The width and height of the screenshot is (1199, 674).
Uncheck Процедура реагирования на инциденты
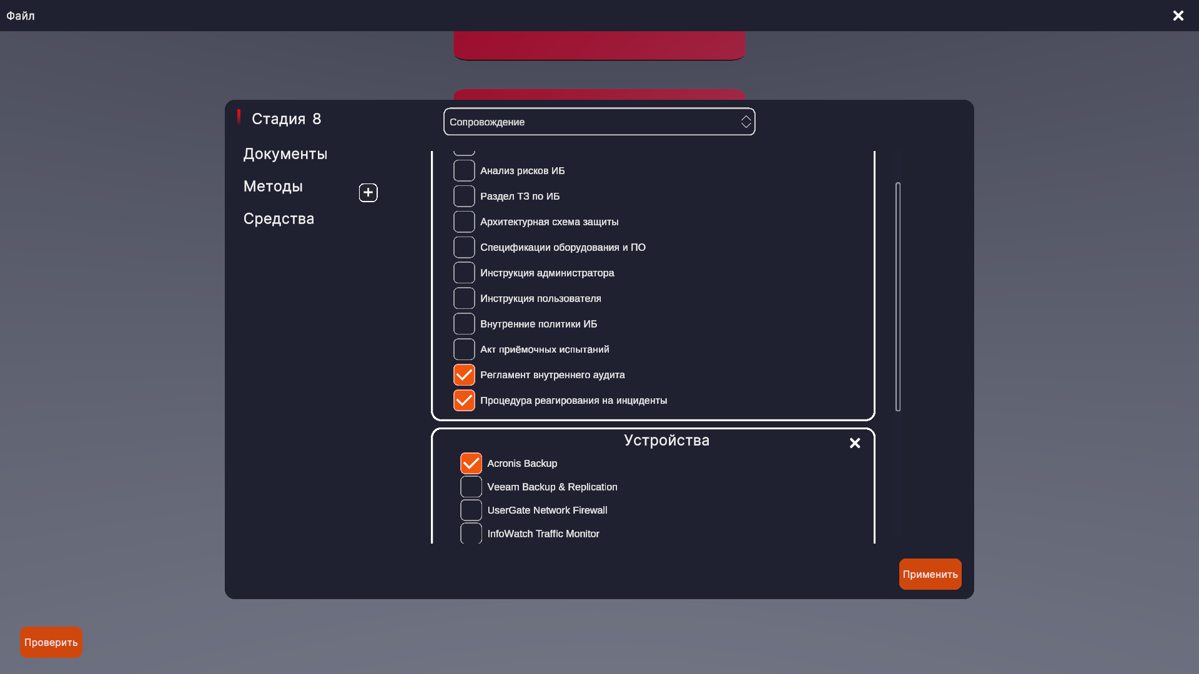tap(464, 401)
